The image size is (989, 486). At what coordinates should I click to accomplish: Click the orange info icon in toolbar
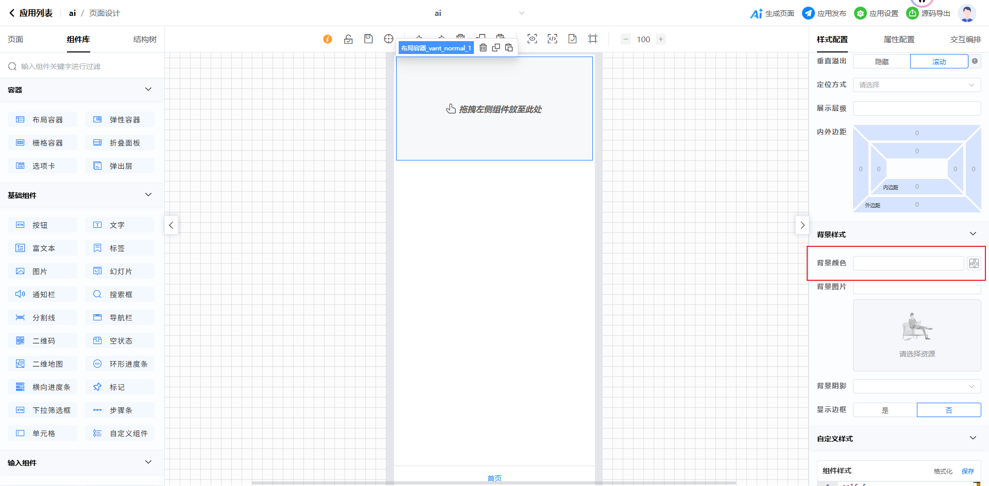[328, 39]
